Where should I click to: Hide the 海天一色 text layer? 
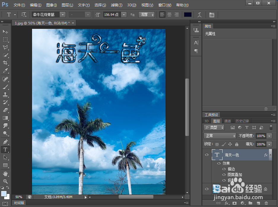[x=207, y=155]
